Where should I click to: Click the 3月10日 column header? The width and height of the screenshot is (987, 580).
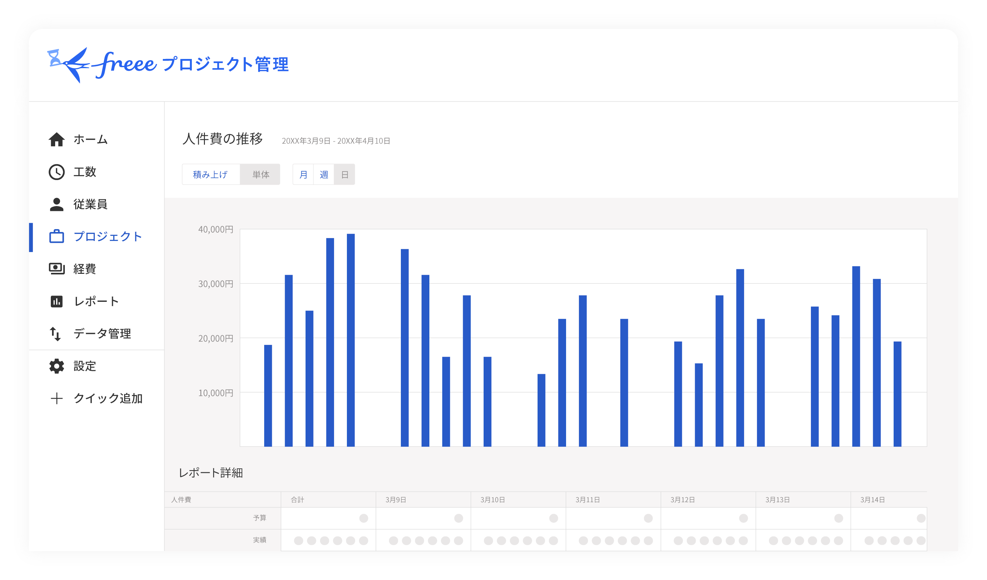pos(493,500)
